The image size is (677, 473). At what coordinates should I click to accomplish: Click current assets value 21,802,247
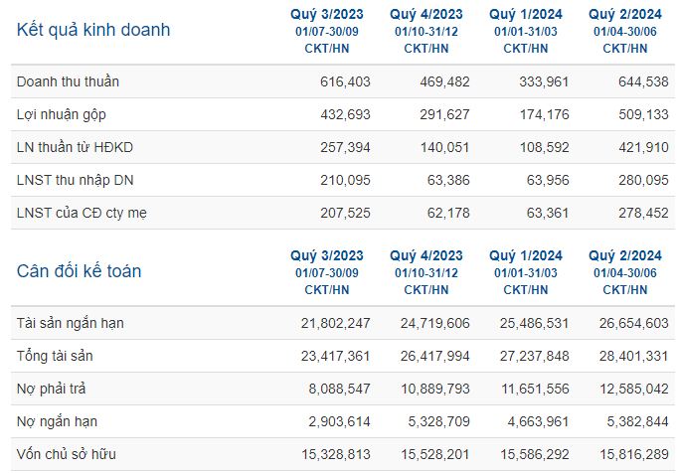point(335,324)
